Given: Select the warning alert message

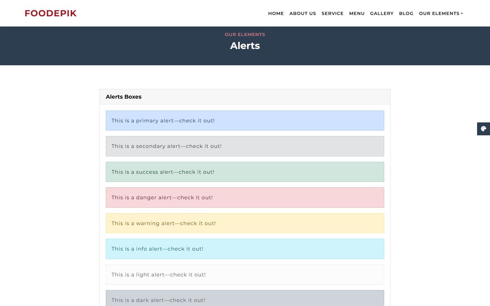Looking at the screenshot, I should point(245,223).
